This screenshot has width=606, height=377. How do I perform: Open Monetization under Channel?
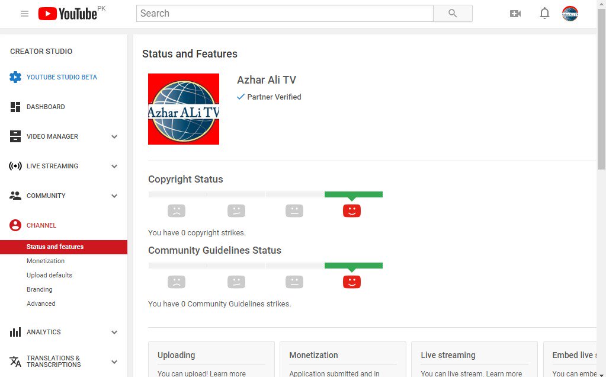46,261
